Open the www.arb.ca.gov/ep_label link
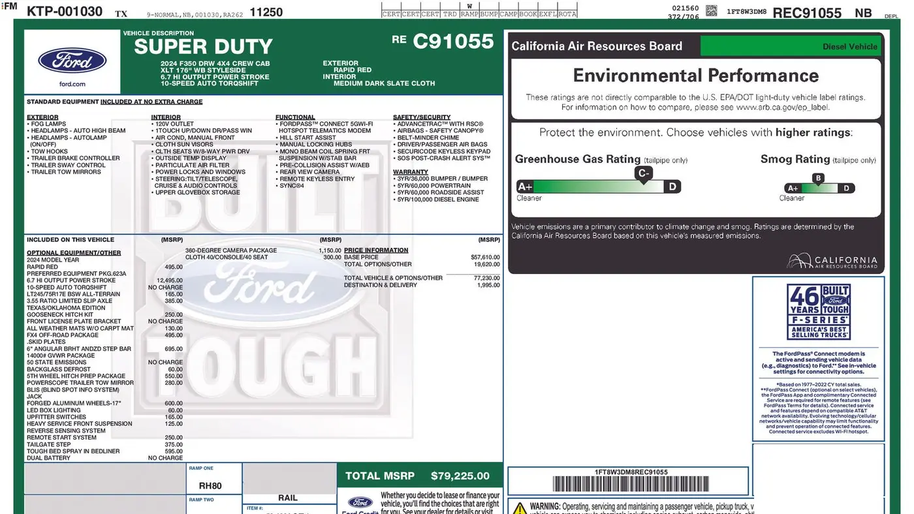The image size is (914, 514). [782, 107]
